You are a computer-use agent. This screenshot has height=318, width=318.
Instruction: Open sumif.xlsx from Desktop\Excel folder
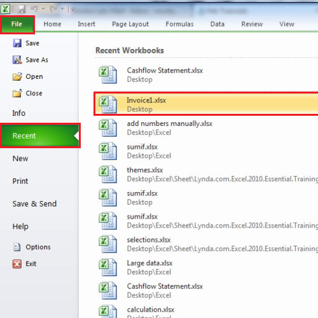click(x=206, y=151)
